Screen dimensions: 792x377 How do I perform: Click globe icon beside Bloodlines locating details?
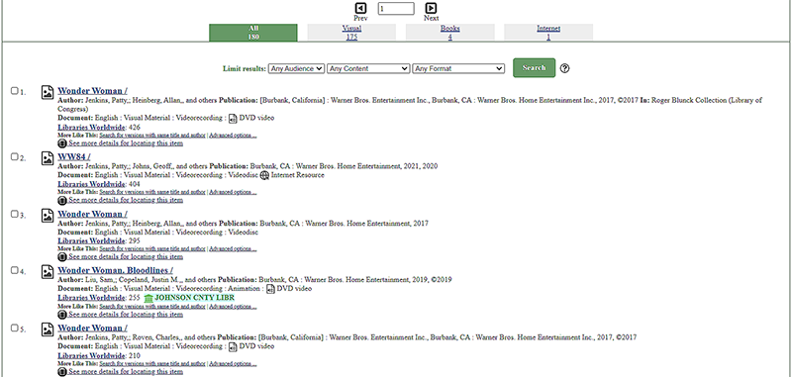(x=62, y=315)
